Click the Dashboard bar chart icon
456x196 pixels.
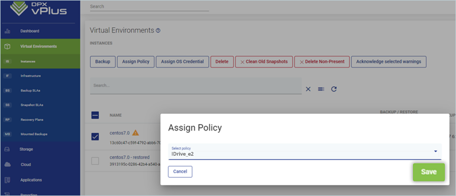(8, 31)
